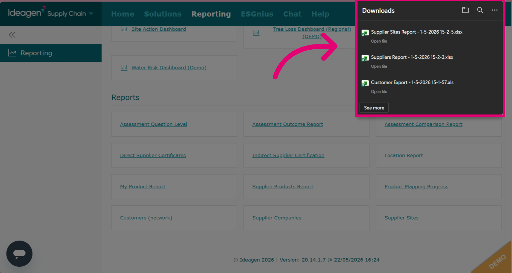Open Assessment Question Level report
Viewport: 512px width, 273px height.
153,124
